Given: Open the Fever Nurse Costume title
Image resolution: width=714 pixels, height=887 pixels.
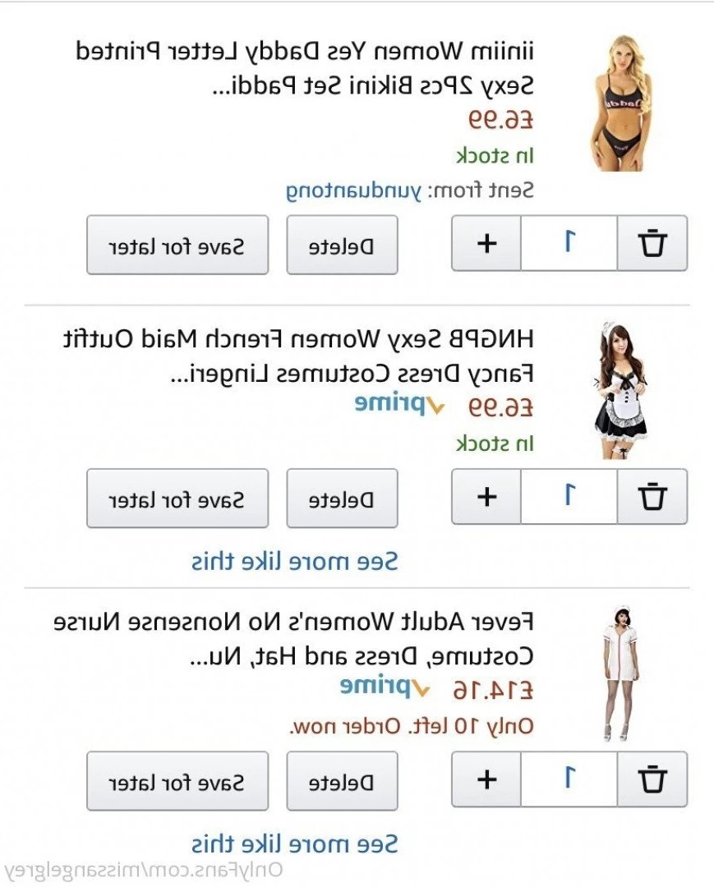Looking at the screenshot, I should (293, 639).
